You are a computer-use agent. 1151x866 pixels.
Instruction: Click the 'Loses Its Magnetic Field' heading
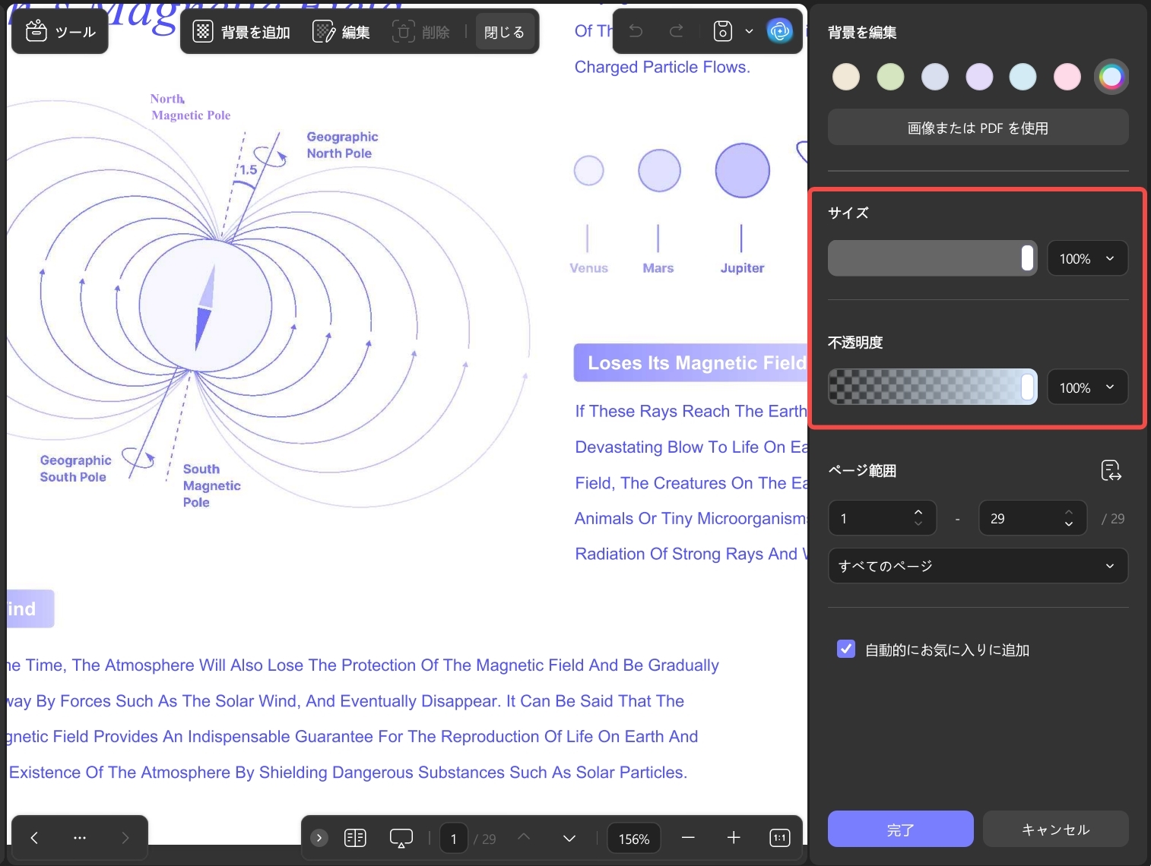[x=690, y=363]
